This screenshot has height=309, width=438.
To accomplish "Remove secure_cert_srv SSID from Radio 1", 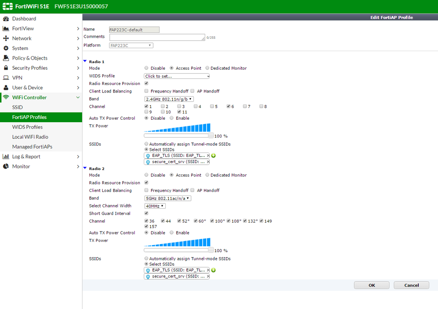I will click(208, 162).
